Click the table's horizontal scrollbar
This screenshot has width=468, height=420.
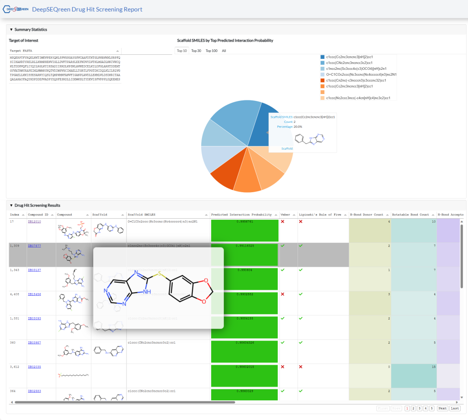[x=123, y=402]
